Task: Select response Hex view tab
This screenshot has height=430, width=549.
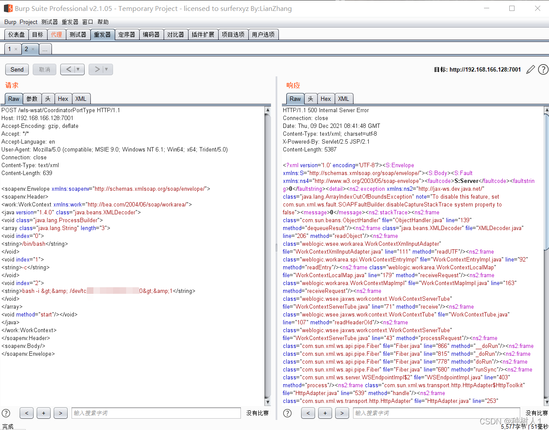Action: point(326,99)
